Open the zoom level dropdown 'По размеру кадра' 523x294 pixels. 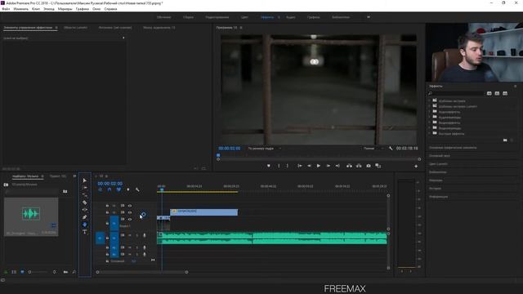[x=264, y=149]
